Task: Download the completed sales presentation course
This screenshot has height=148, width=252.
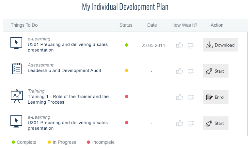Action: click(x=220, y=45)
